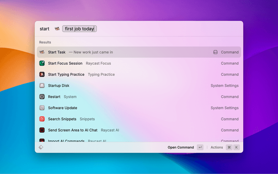This screenshot has height=174, width=278.
Task: Open the Actions menu
Action: click(217, 147)
